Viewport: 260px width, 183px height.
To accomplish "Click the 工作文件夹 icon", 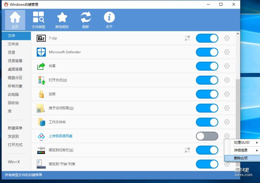I will 42,122.
